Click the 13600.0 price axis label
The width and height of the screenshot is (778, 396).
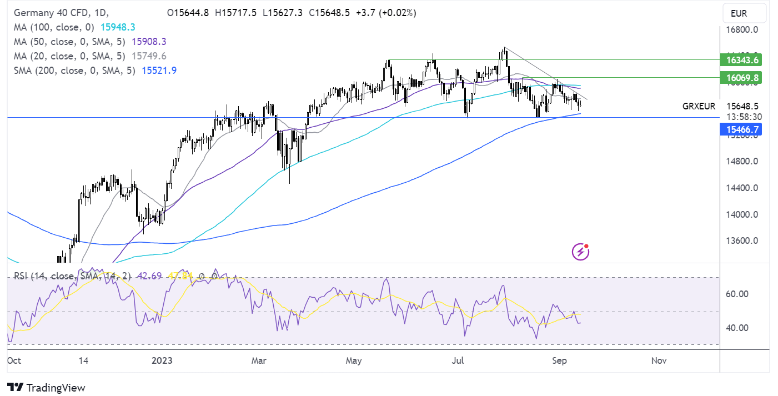coord(742,240)
